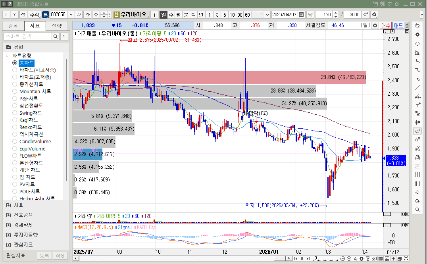427x264 pixels.
Task: Click the double-chevron expander beside smart search
Action: (x=64, y=36)
